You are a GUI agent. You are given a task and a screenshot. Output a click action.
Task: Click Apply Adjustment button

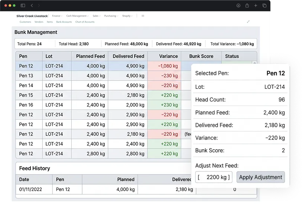pos(260,177)
